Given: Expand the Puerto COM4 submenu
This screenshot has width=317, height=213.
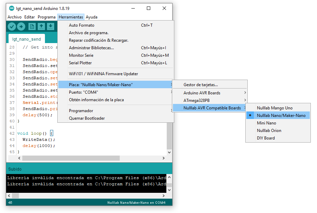Looking at the screenshot, I should (116, 92).
